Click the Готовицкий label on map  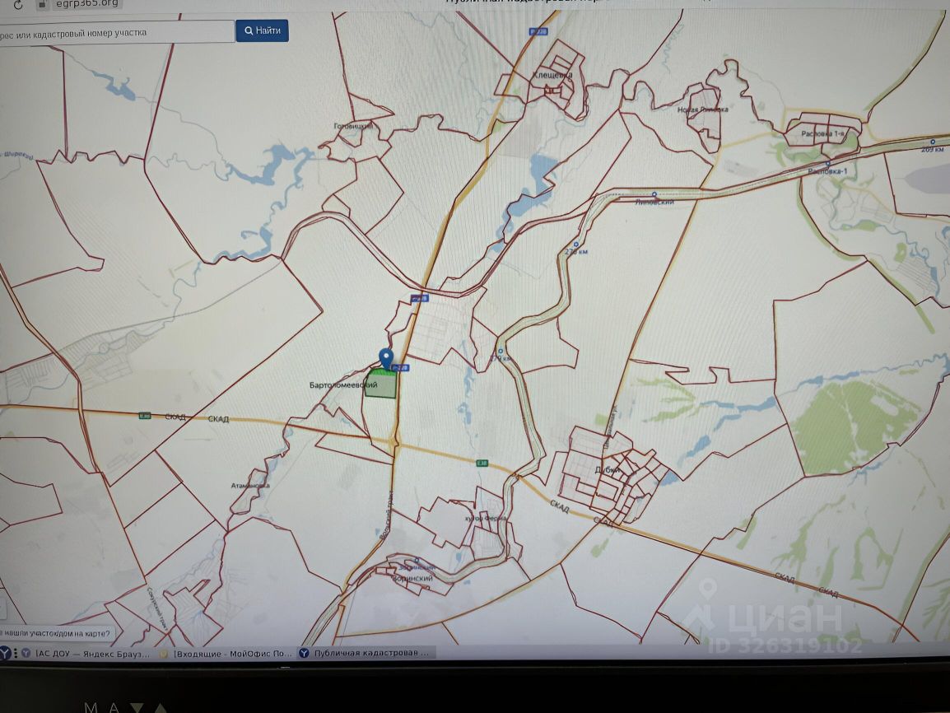pyautogui.click(x=353, y=126)
